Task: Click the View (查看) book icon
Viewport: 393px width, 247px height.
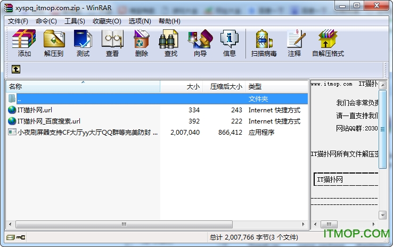Action: click(x=112, y=39)
